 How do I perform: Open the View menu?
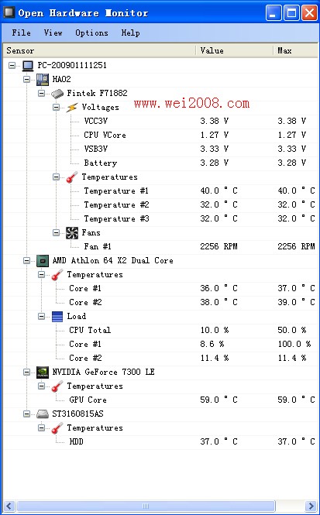coord(53,33)
